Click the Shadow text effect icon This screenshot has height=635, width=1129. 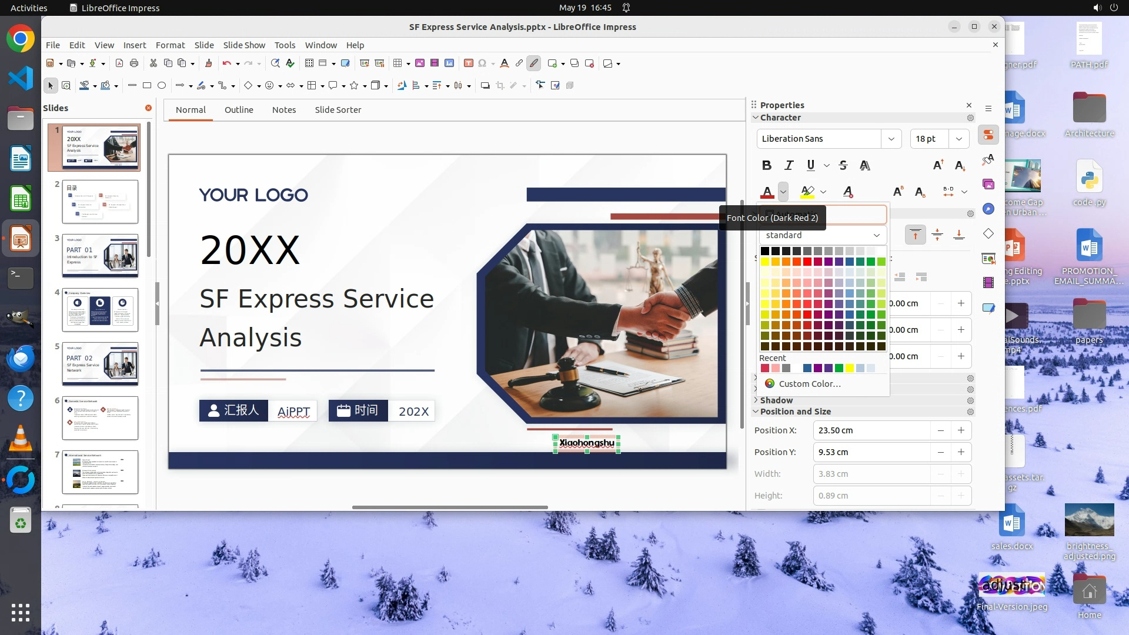[x=864, y=166]
